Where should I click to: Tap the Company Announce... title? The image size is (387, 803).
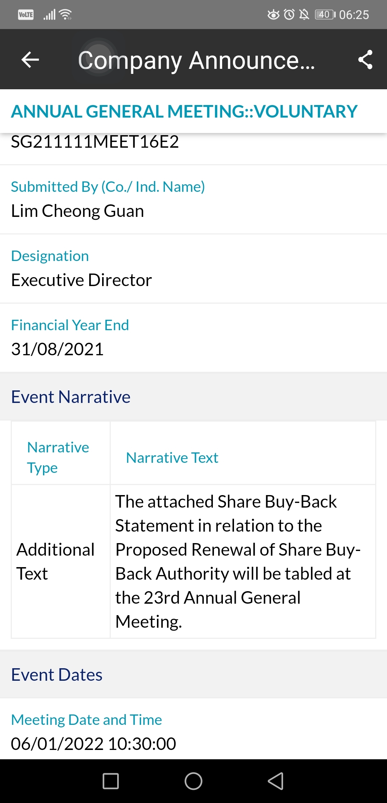click(196, 60)
